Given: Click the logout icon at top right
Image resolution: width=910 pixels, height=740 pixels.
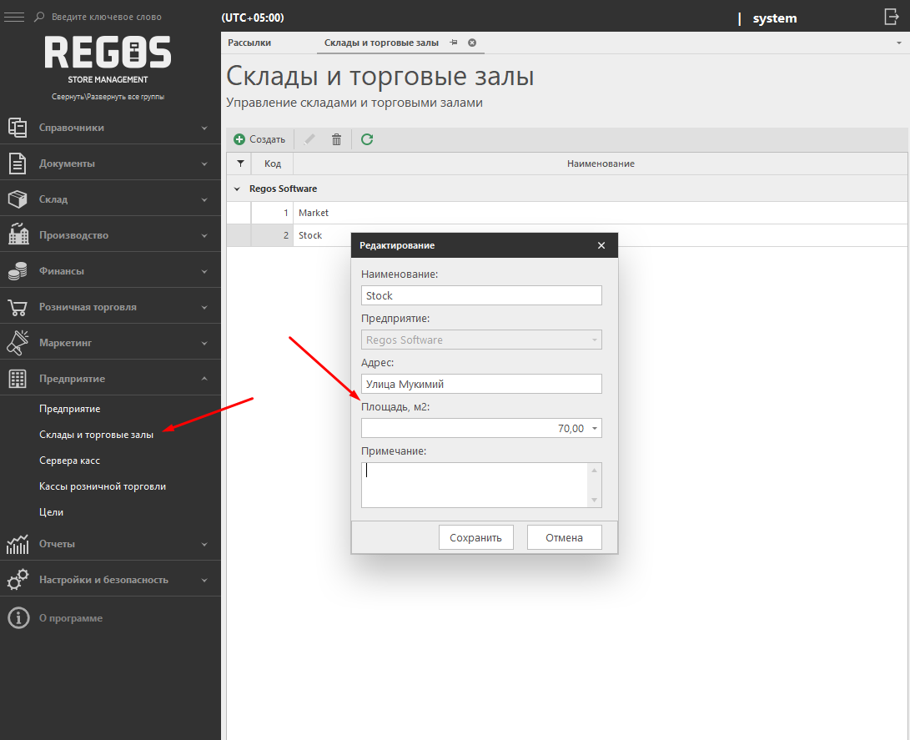Looking at the screenshot, I should (x=892, y=17).
